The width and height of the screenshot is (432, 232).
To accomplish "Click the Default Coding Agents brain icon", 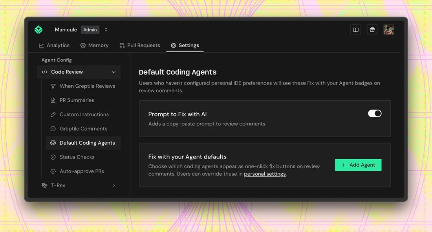I will tap(53, 143).
